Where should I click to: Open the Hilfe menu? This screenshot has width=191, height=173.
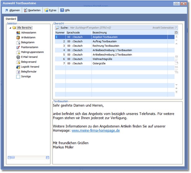click(65, 10)
